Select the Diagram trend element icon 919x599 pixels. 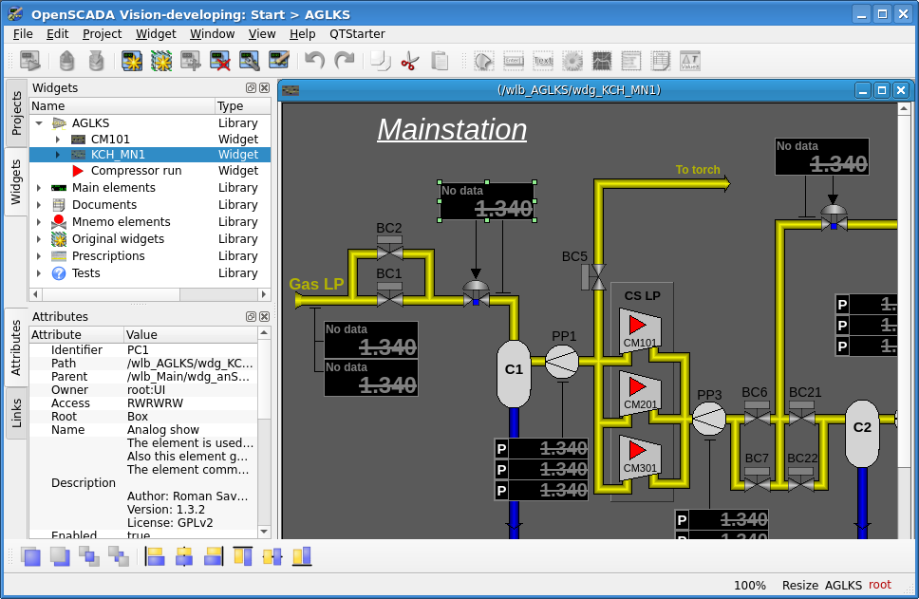click(602, 62)
